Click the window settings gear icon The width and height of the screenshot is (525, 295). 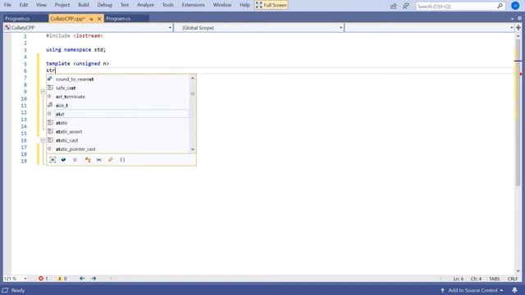pos(519,19)
